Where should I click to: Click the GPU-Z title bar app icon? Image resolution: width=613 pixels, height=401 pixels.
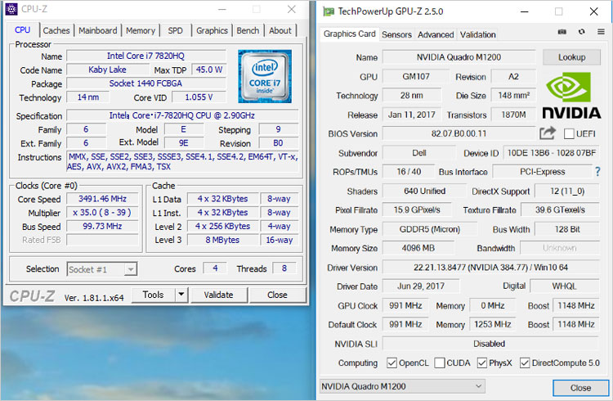tap(329, 11)
